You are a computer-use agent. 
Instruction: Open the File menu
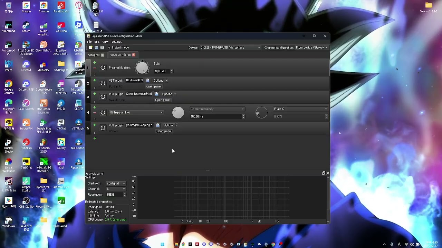pyautogui.click(x=89, y=42)
